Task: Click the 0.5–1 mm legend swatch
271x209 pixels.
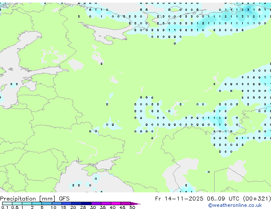Action: coord(17,203)
